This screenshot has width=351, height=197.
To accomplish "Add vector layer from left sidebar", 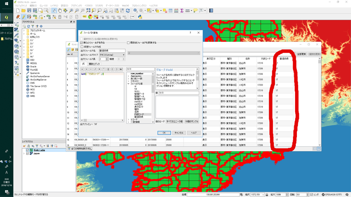I will [x=16, y=24].
